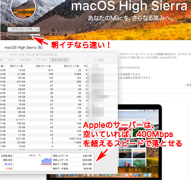Select the row showing 0 バイト received

tap(43, 120)
